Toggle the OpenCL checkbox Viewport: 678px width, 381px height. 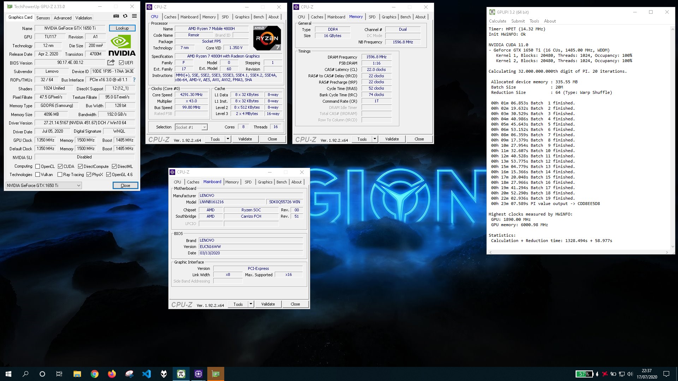pyautogui.click(x=37, y=167)
